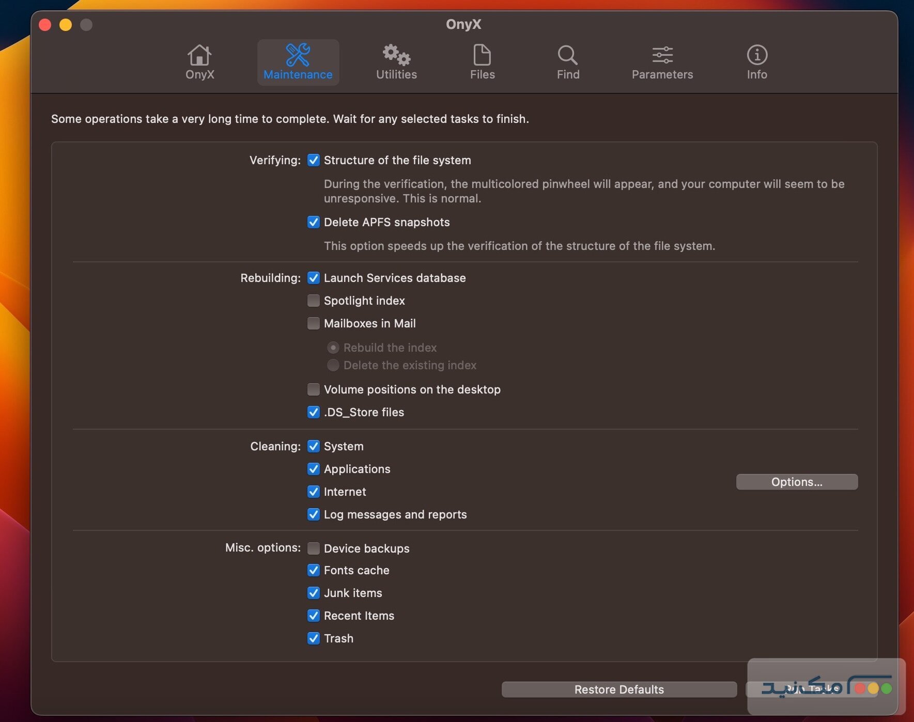
Task: Select the Rebuild the index radio button
Action: pos(333,348)
